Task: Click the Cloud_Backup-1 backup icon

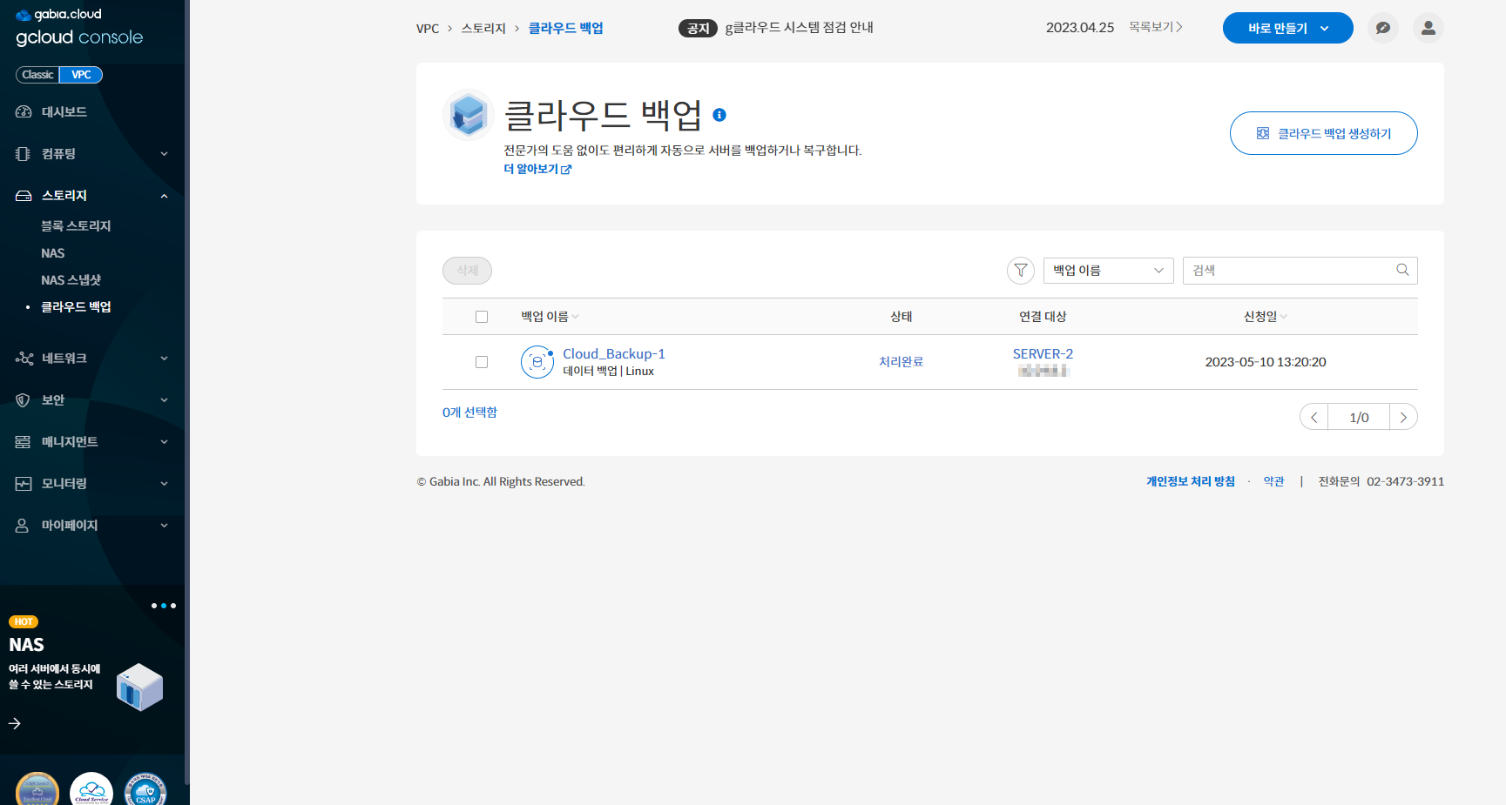Action: click(537, 362)
